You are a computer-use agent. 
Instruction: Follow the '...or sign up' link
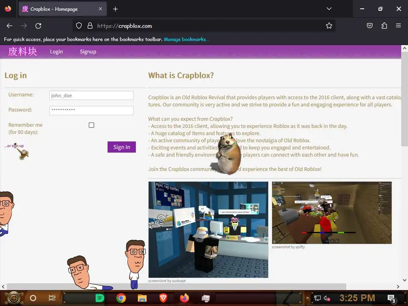(x=14, y=146)
